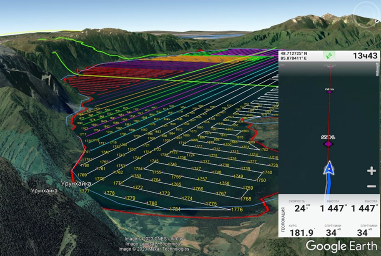381x256 pixels.
Task: Zoom in with the plus button
Action: [x=371, y=171]
